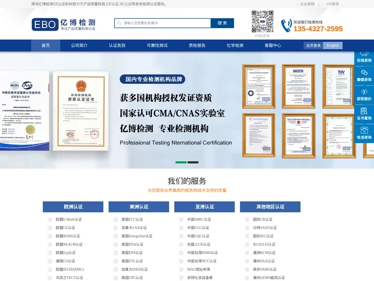Open IEC62133认证 link
Image resolution: width=374 pixels, height=281 pixels.
pyautogui.click(x=264, y=245)
